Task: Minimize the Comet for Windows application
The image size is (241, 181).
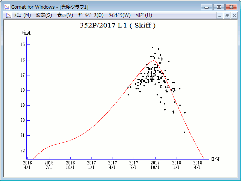Action: tap(207, 6)
